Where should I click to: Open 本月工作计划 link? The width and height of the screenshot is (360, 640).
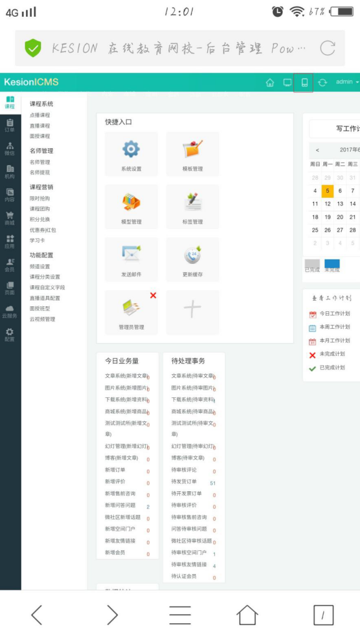[334, 341]
